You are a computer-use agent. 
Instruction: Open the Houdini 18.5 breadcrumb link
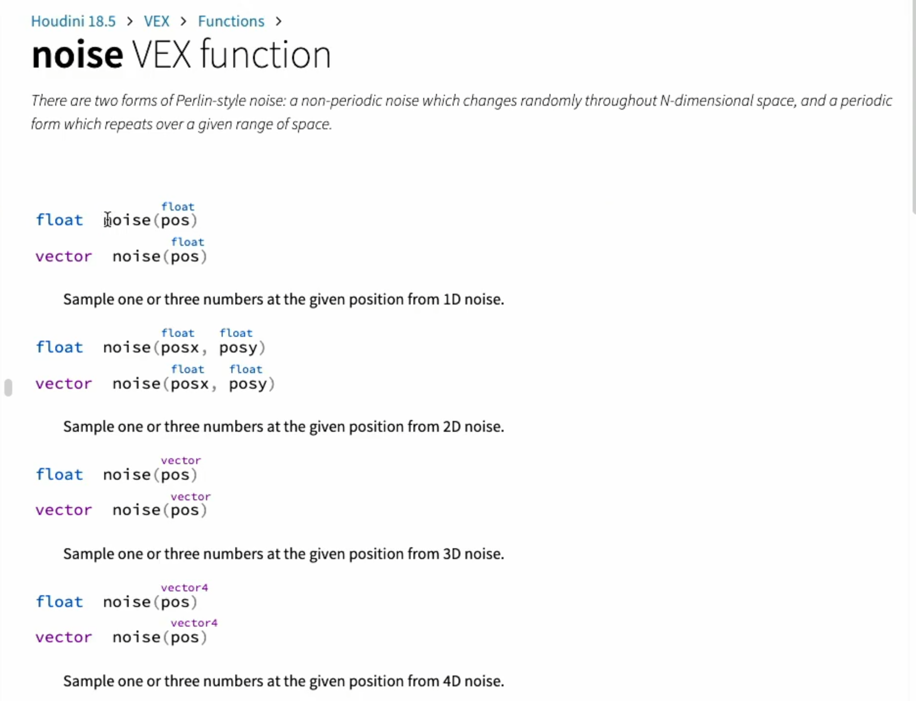pos(73,21)
